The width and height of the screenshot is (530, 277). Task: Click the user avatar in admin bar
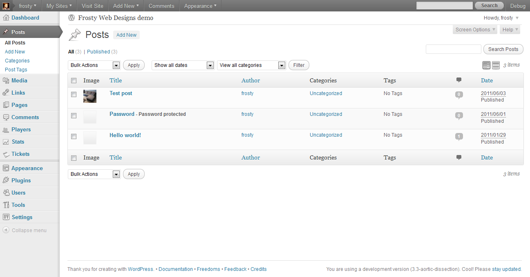[x=6, y=6]
